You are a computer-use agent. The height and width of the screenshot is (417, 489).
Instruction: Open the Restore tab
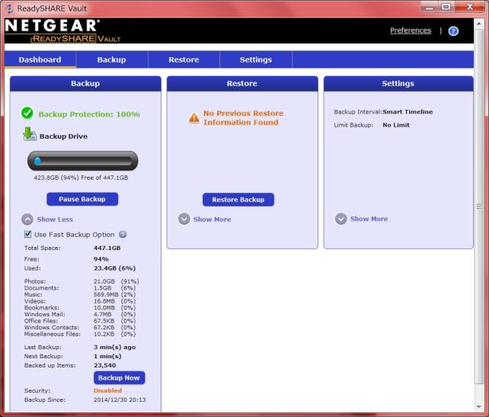184,59
